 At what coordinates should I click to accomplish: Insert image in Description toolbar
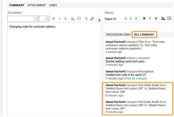(79, 19)
